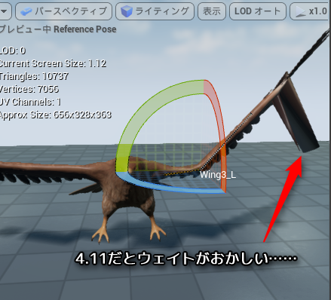Open the x1.0 playback speed menu
This screenshot has width=331, height=300.
click(x=310, y=11)
